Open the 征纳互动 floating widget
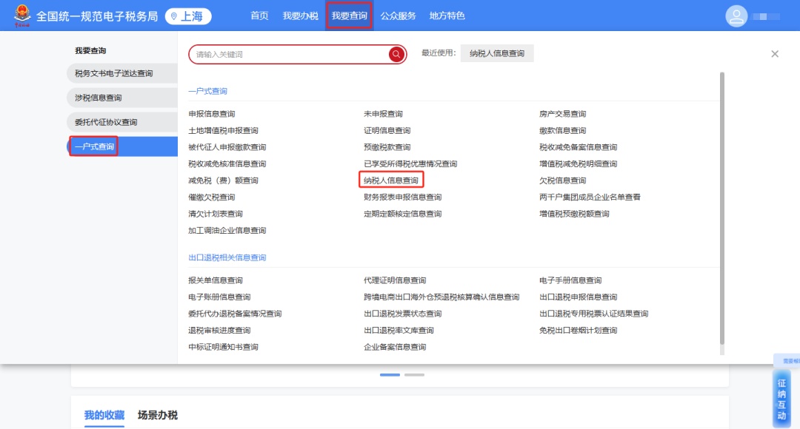800x429 pixels. click(x=781, y=399)
